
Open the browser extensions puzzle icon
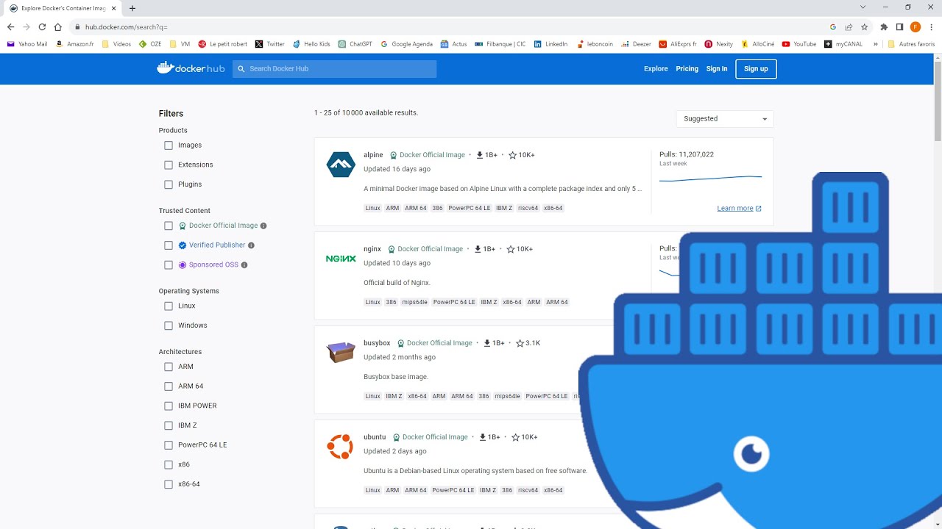click(x=884, y=27)
